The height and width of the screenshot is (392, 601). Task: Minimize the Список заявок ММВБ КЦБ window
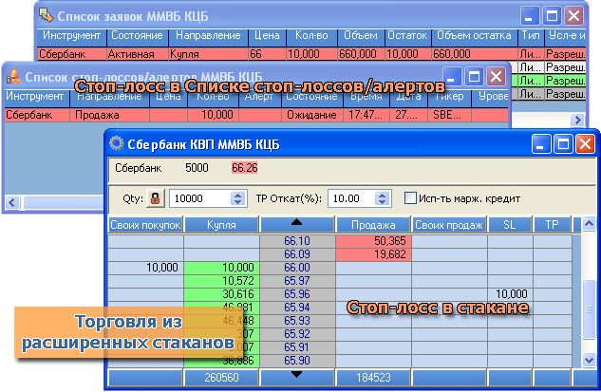click(530, 16)
